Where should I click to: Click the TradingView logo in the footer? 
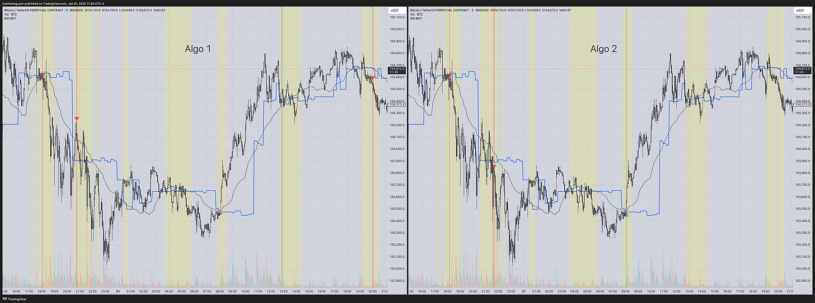[13, 299]
